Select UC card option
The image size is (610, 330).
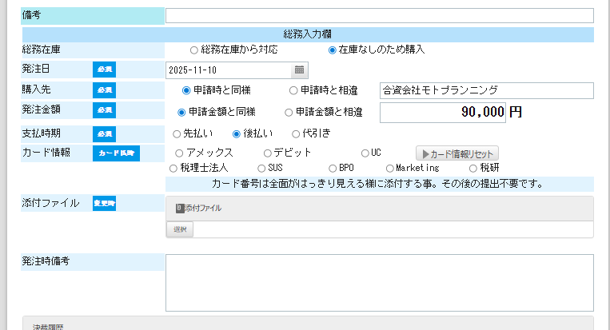click(365, 153)
